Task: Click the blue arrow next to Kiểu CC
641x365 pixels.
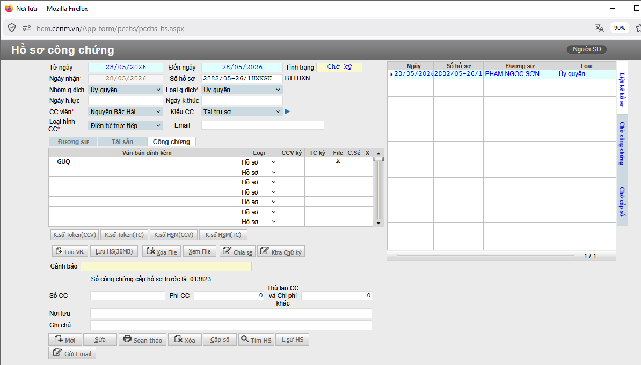Action: 287,111
